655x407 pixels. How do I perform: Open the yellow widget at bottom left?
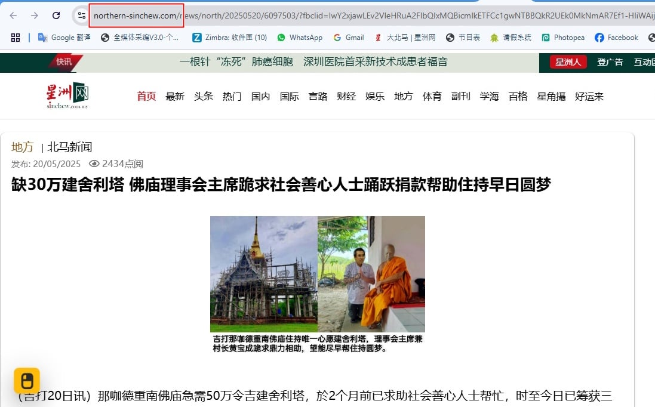coord(26,381)
